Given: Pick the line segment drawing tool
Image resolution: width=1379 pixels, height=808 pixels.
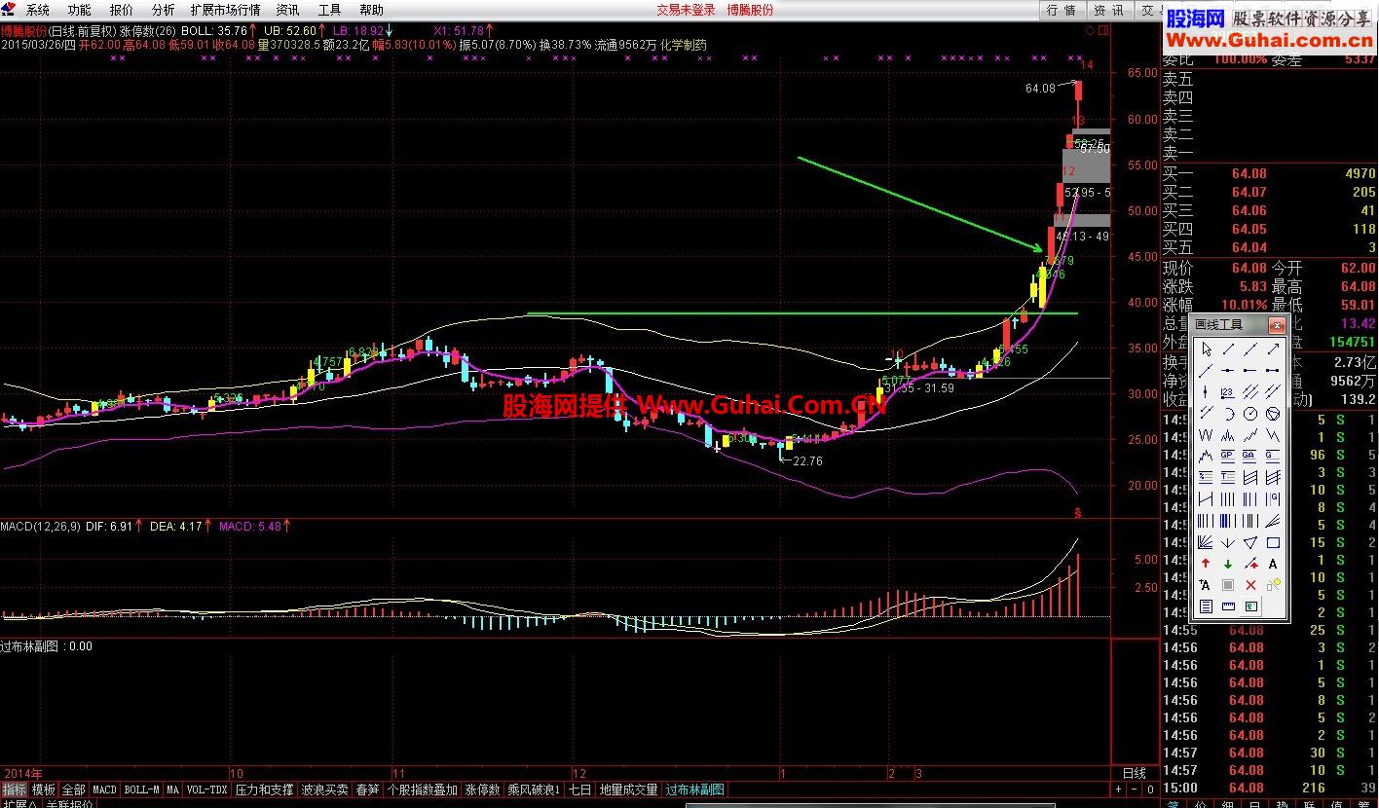Looking at the screenshot, I should 1229,349.
